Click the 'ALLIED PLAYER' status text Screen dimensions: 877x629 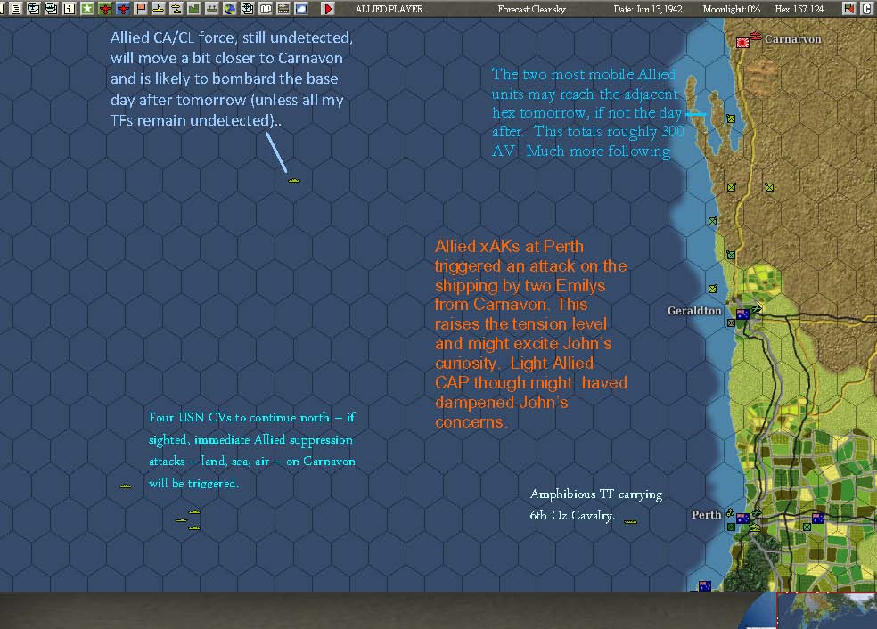[x=389, y=9]
